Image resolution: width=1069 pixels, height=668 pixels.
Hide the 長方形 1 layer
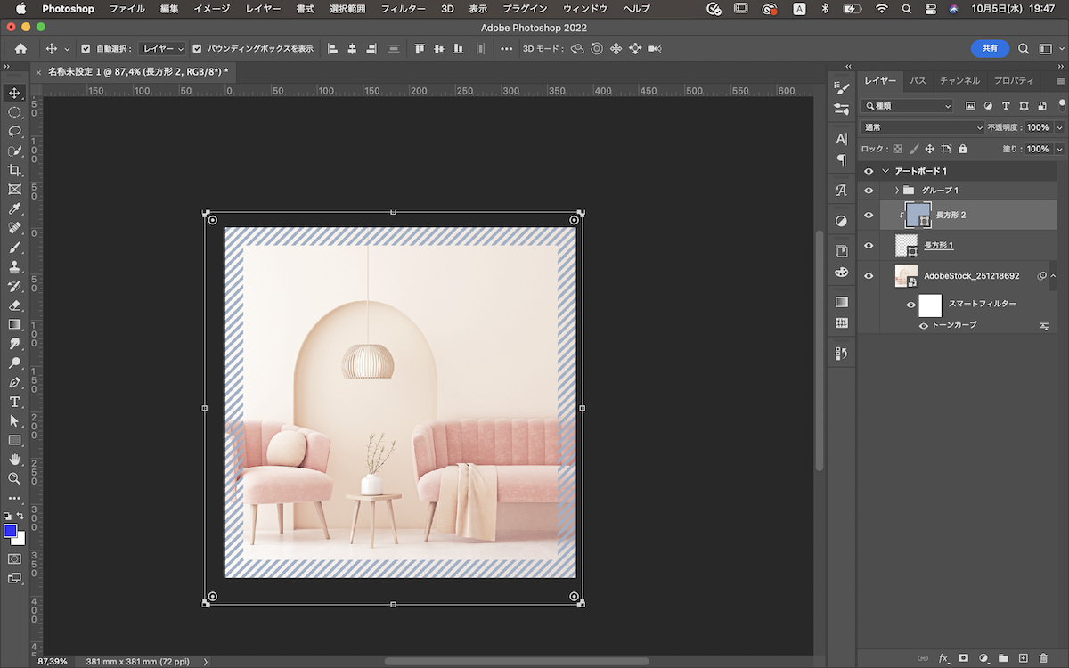[x=869, y=246]
